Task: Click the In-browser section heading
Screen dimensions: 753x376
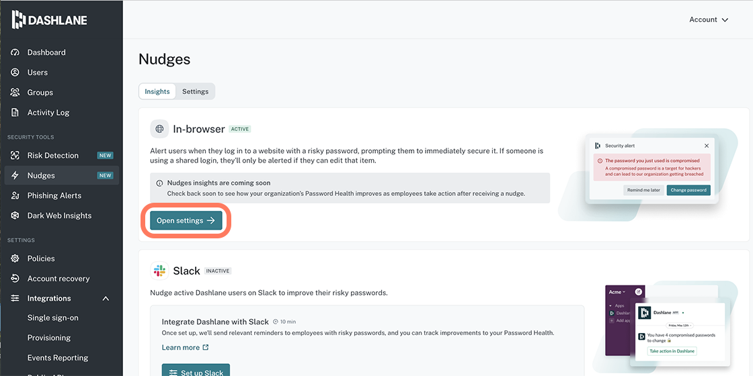Action: pyautogui.click(x=199, y=129)
